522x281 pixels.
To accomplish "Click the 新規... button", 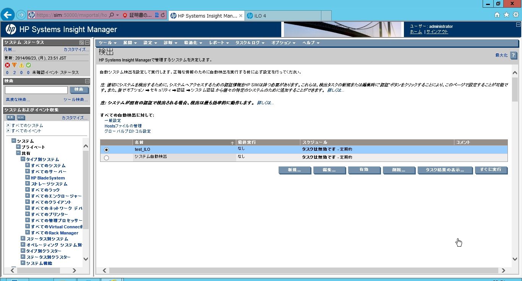I will (295, 170).
